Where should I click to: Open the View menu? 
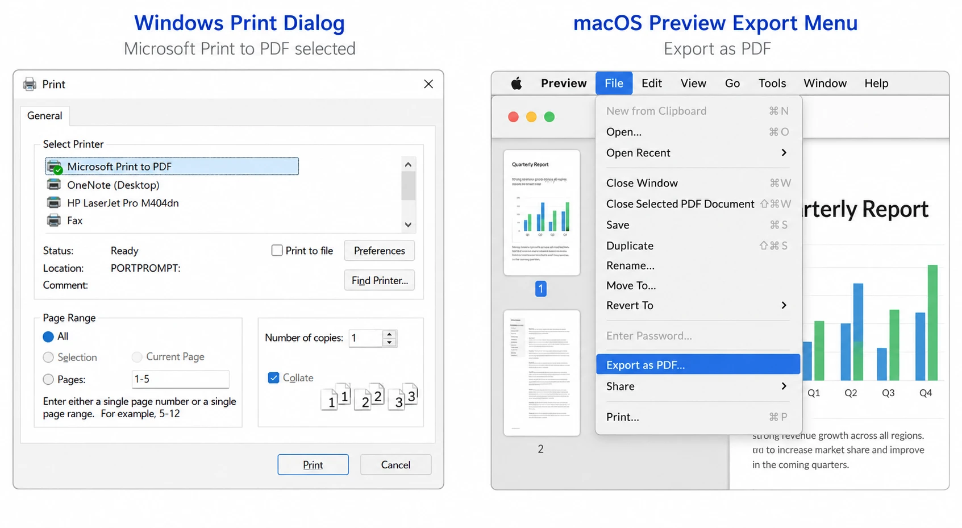point(693,84)
